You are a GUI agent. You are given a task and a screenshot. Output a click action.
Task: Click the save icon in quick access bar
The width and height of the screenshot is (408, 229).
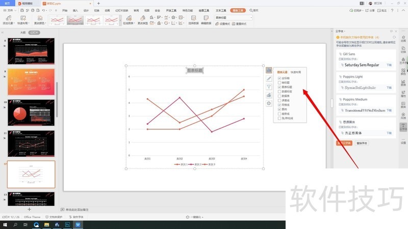(x=22, y=10)
